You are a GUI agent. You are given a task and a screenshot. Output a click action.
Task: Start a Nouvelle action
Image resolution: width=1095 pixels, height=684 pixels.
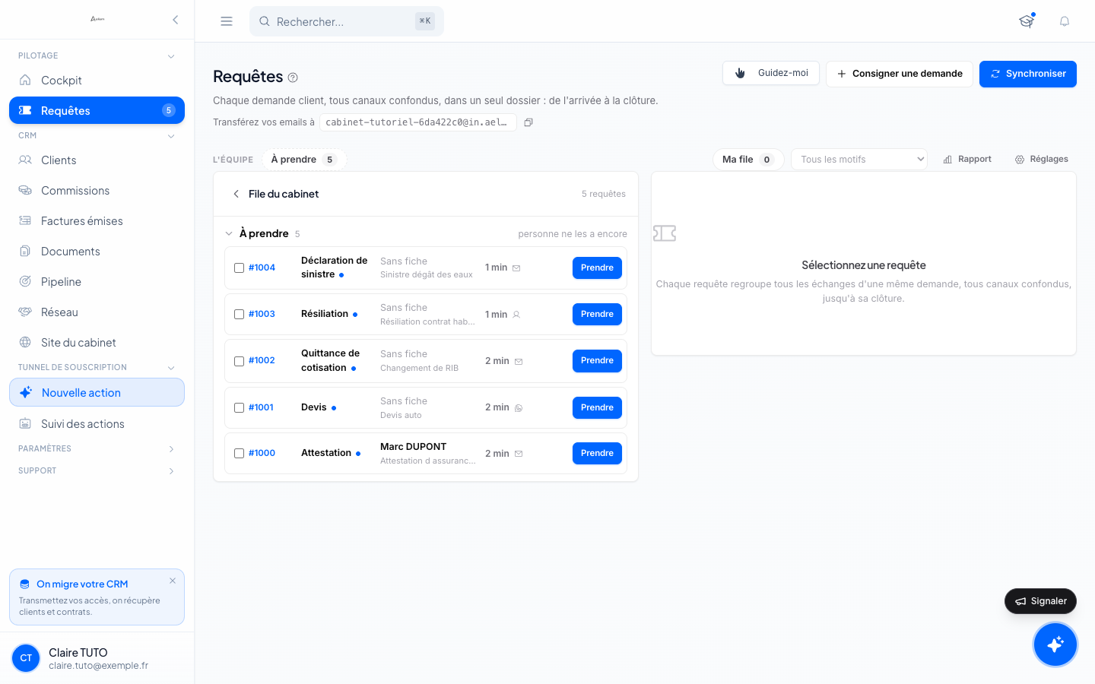pos(97,392)
